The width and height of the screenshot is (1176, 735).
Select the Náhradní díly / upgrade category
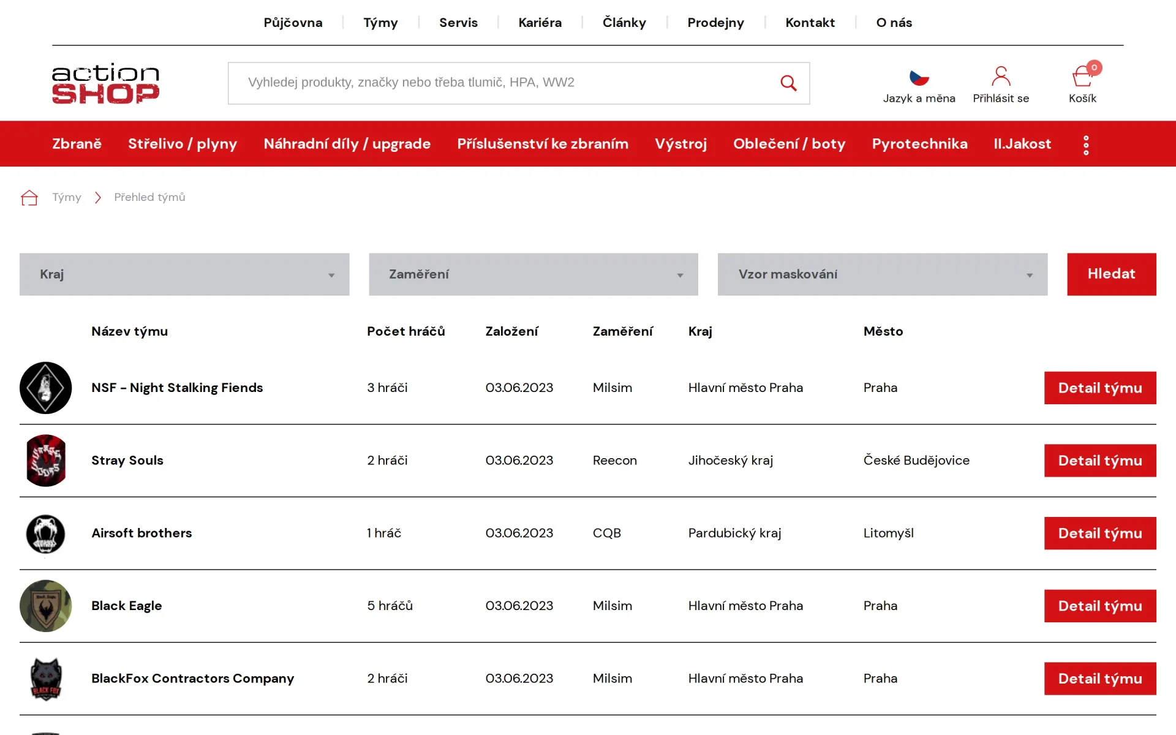347,144
